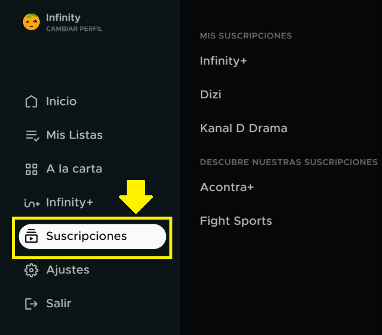Open the Dizi subscription
Viewport: 382px width, 335px height.
(x=211, y=94)
